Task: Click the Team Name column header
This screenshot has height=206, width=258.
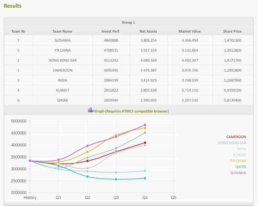Action: tap(62, 31)
